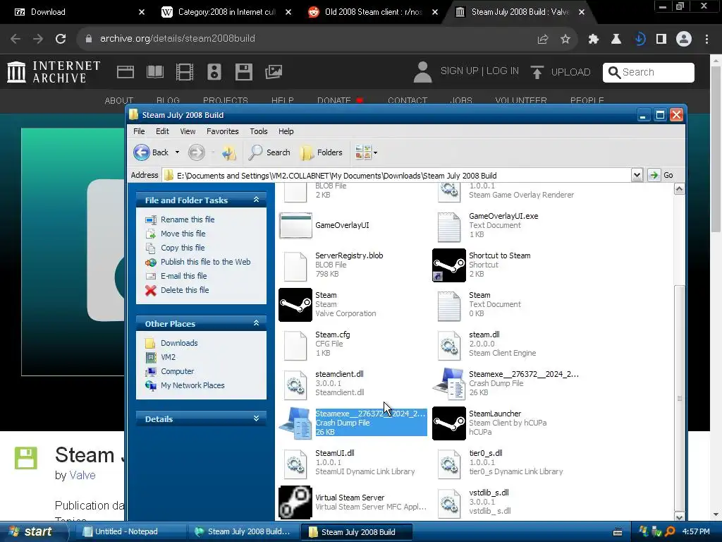Viewport: 722px width, 542px height.
Task: Select the SteamLauncher by hCUPa icon
Action: 449,423
